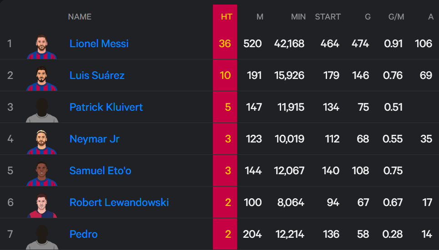Click Lionel Messi's avatar image

(42, 46)
